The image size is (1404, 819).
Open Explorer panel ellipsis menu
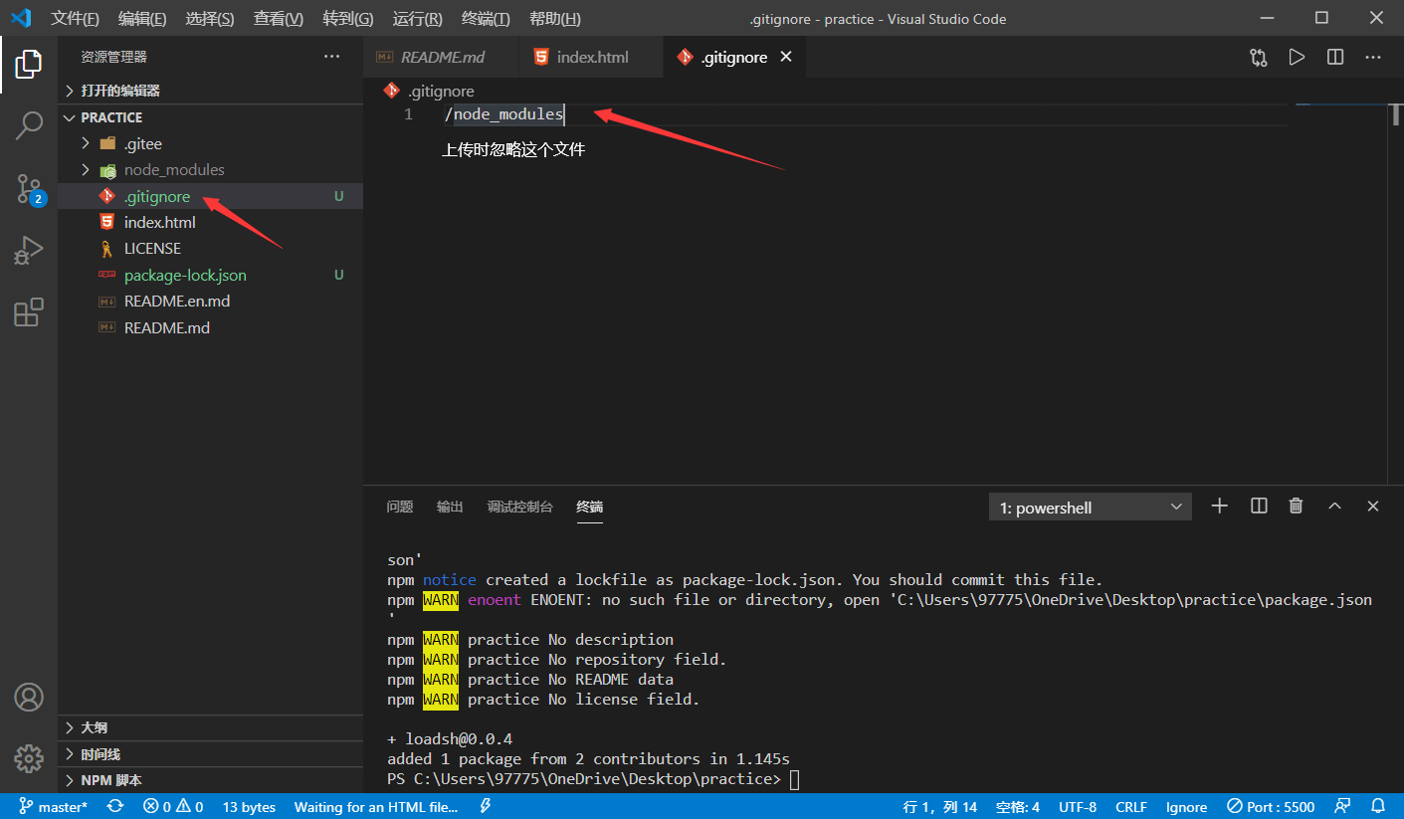(332, 57)
